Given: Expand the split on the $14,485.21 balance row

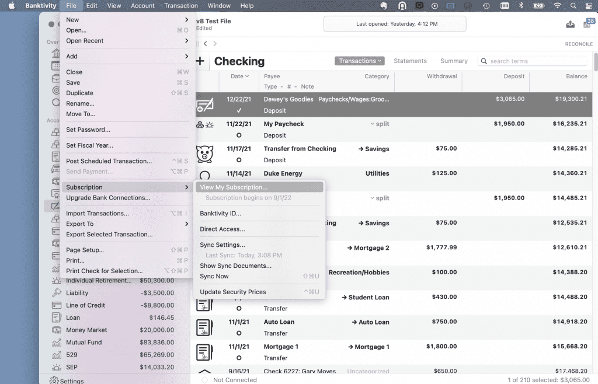Looking at the screenshot, I should [x=372, y=198].
